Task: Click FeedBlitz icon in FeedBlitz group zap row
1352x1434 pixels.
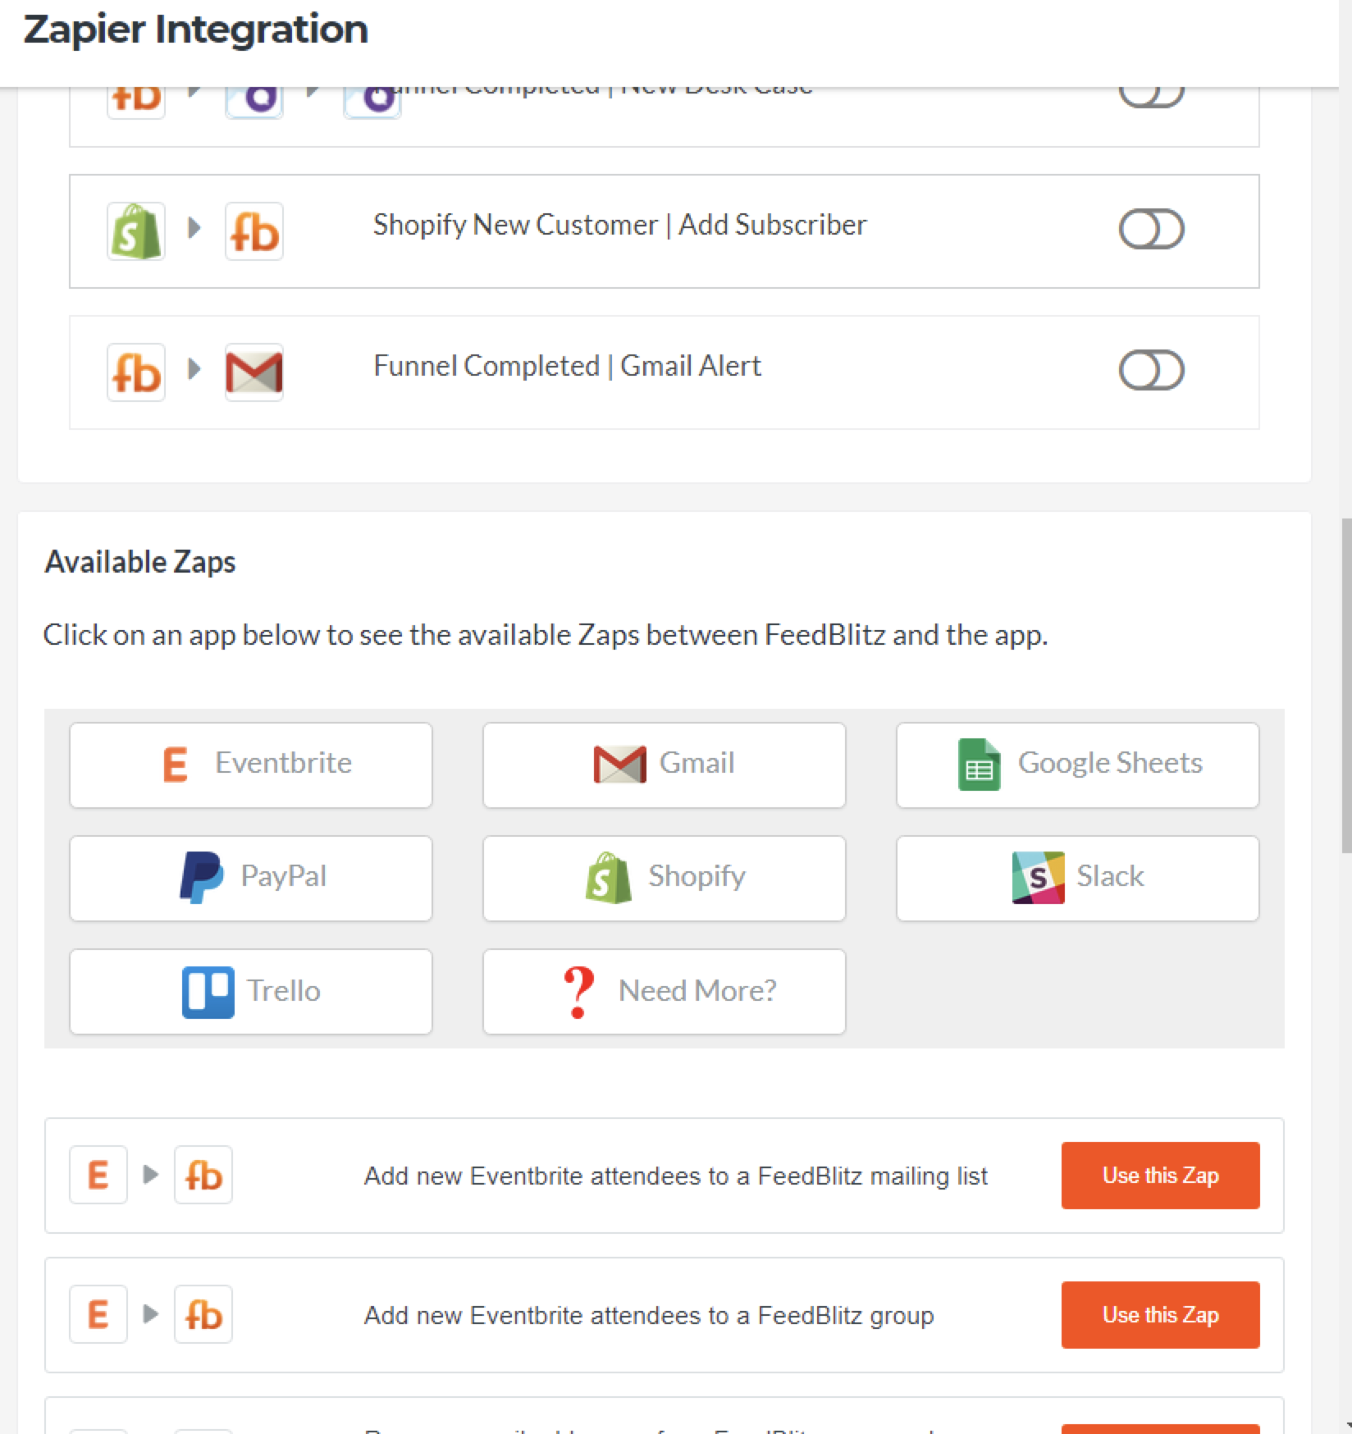Action: 203,1314
